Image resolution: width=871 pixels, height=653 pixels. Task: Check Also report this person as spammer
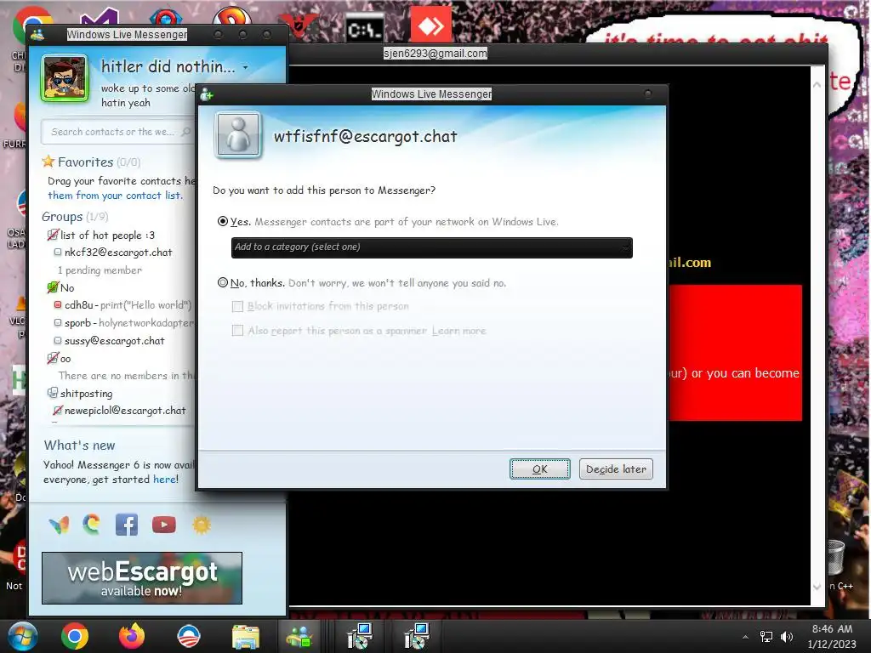pos(238,331)
